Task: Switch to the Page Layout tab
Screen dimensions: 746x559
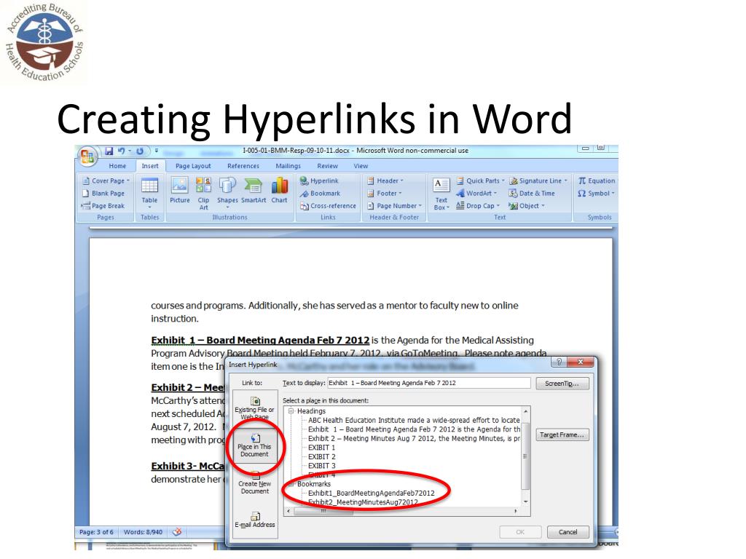Action: click(x=193, y=166)
